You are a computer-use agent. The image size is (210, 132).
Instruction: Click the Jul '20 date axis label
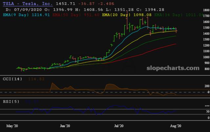119,126
